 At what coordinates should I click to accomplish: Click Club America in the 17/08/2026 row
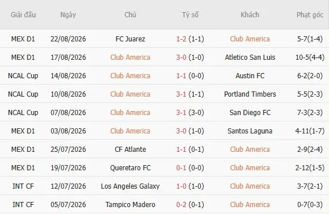[130, 58]
